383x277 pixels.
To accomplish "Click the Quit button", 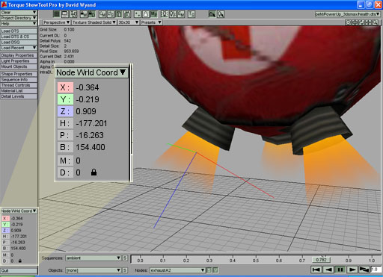I will coord(19,270).
